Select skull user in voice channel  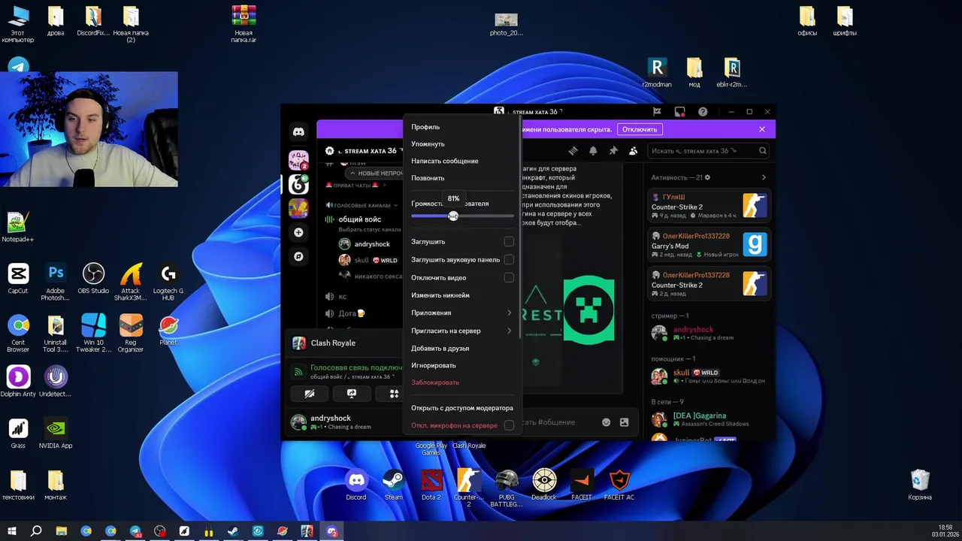[x=368, y=260]
